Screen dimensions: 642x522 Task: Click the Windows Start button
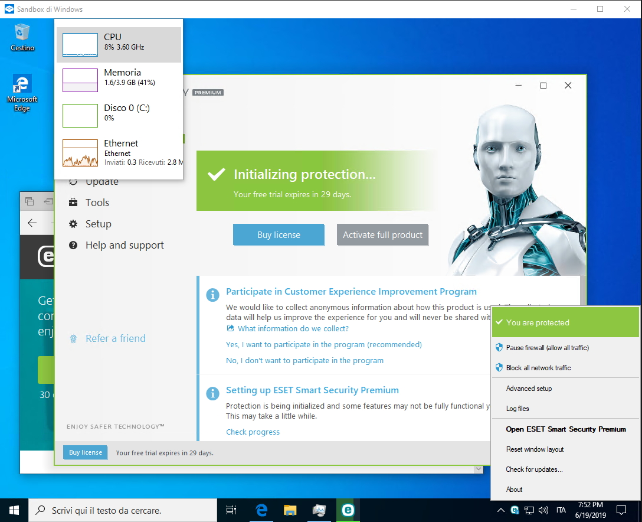[14, 510]
